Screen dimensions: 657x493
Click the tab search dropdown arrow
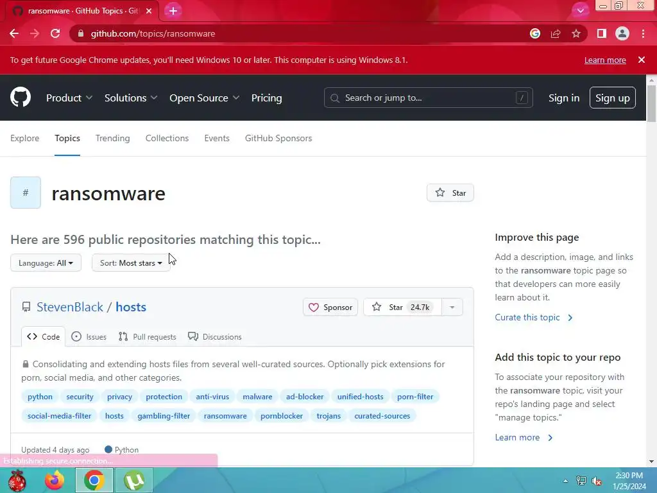point(580,11)
